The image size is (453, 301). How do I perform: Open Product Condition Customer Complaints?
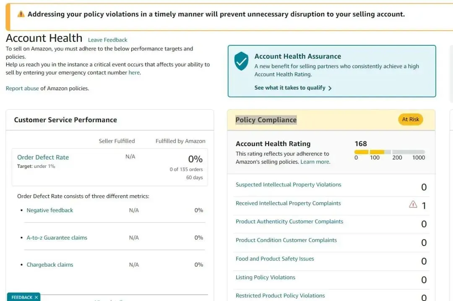click(286, 240)
